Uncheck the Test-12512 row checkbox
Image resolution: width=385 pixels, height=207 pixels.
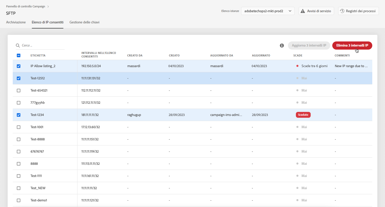19,78
